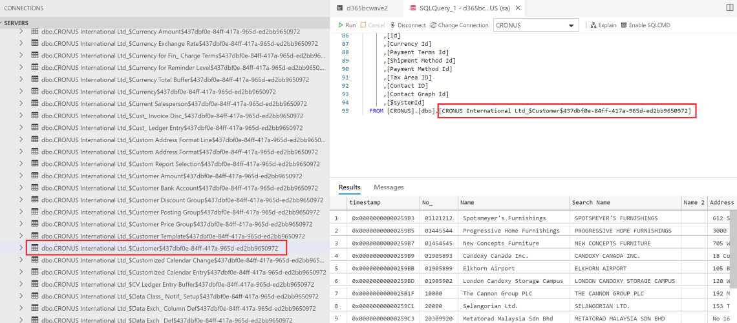
Task: Select the ELKHORN AIRPORT search name cell
Action: (x=625, y=268)
